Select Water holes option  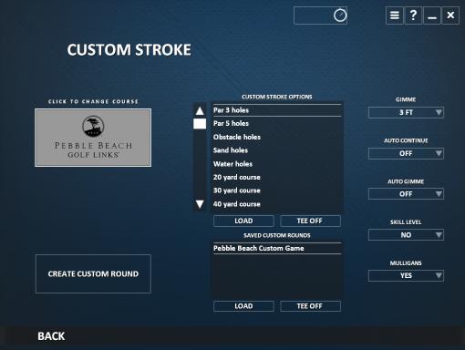[277, 164]
